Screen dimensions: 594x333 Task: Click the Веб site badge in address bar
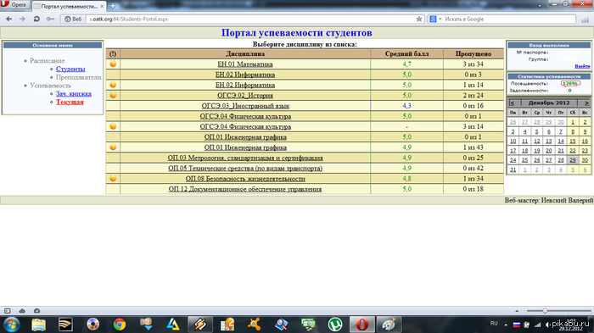[73, 19]
